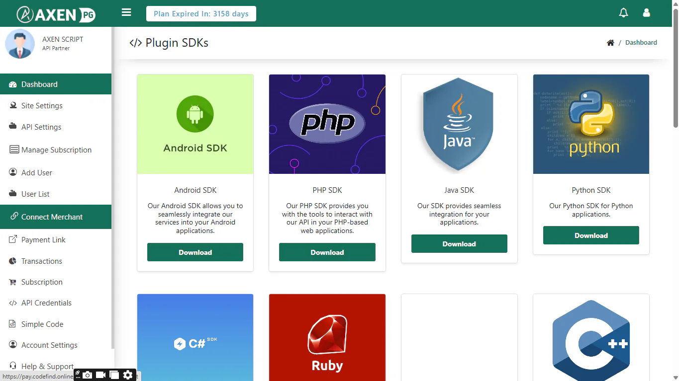
Task: Click the Java shield card image
Action: (x=459, y=124)
